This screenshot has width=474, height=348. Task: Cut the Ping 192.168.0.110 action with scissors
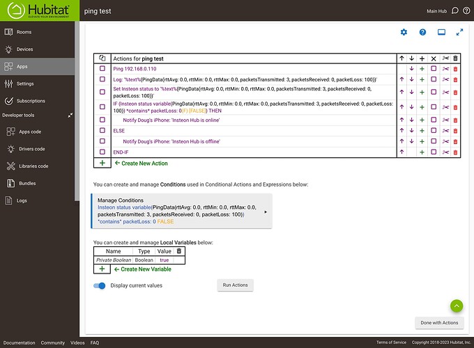[x=445, y=69]
